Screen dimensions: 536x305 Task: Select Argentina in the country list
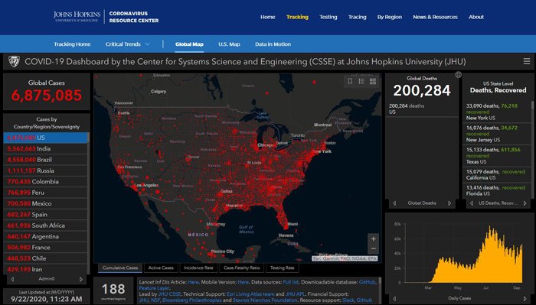point(45,236)
